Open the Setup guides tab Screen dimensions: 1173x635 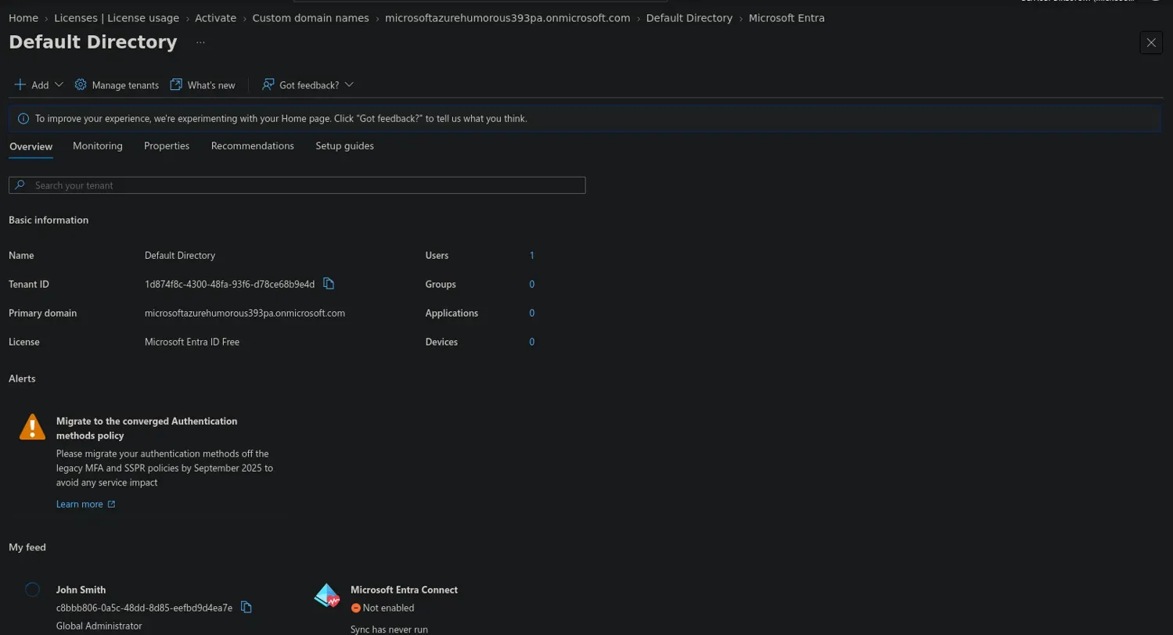[344, 146]
